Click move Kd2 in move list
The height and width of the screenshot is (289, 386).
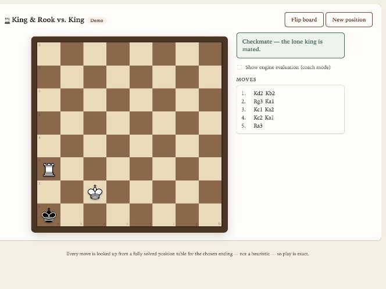coord(258,93)
